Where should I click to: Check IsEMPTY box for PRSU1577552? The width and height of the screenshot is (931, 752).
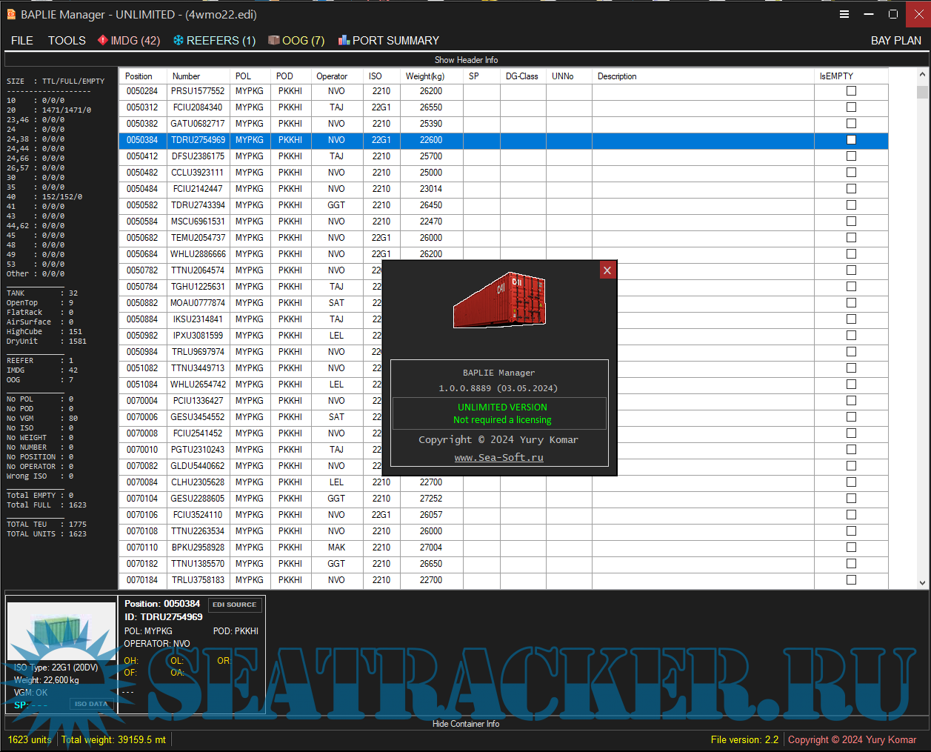point(851,91)
